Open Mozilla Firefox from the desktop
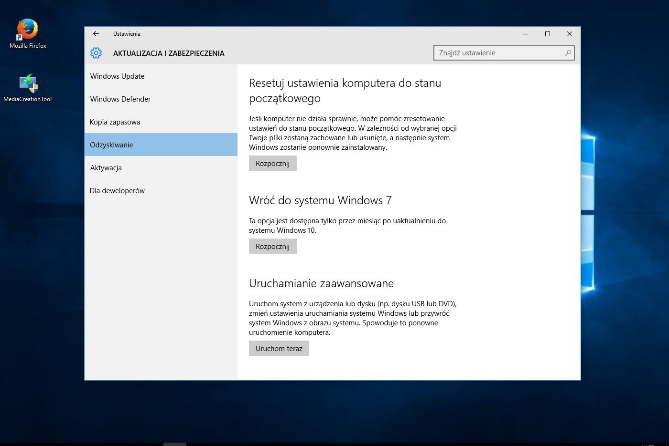 tap(27, 30)
